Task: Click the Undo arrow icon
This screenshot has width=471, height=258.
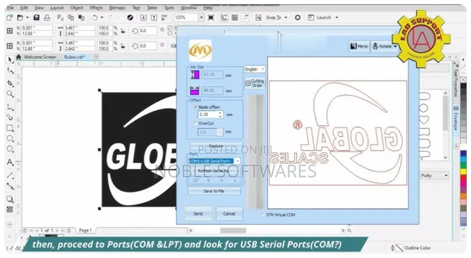Action: click(95, 18)
